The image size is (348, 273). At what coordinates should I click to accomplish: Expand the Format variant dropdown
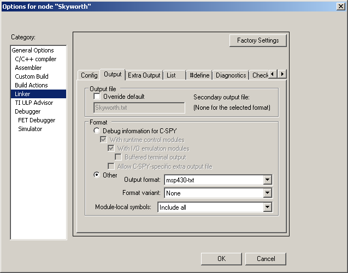[267, 193]
